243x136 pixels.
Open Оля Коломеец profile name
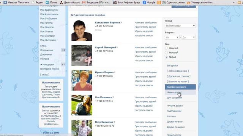tap(104, 97)
